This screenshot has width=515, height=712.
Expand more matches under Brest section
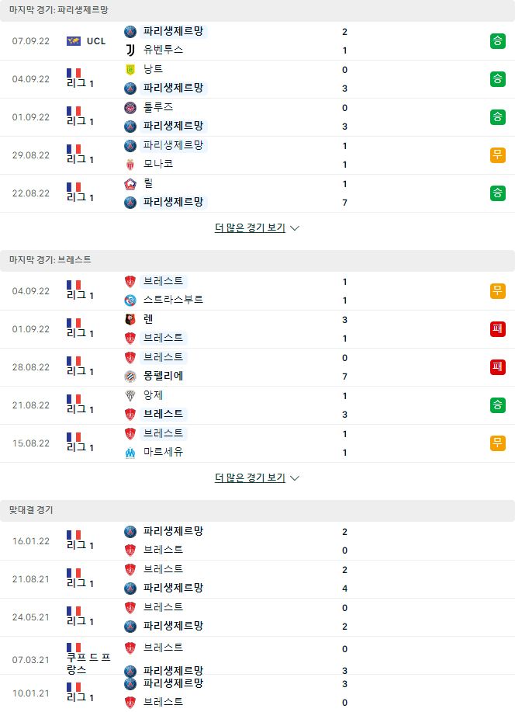pyautogui.click(x=257, y=478)
